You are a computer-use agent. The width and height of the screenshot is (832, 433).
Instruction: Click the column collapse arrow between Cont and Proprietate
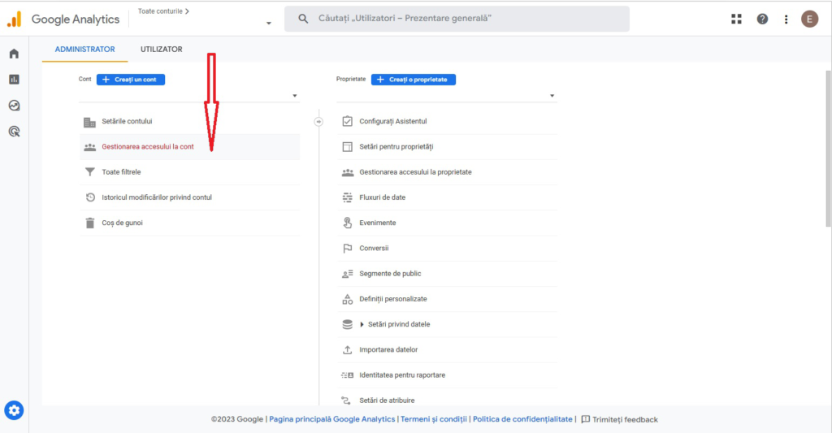click(318, 122)
